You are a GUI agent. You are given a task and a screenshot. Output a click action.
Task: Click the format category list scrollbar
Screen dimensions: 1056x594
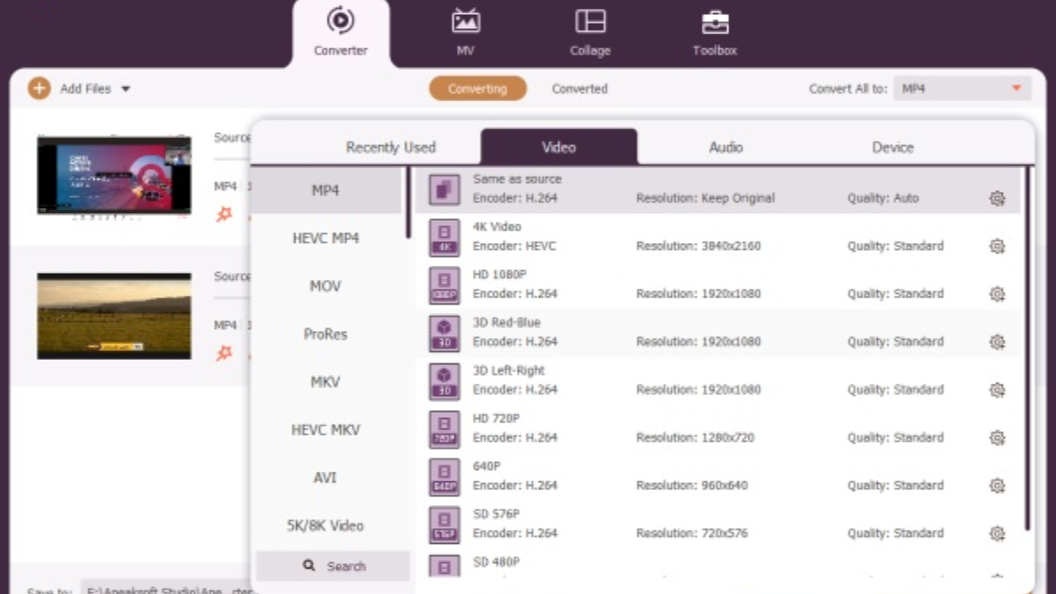click(408, 202)
